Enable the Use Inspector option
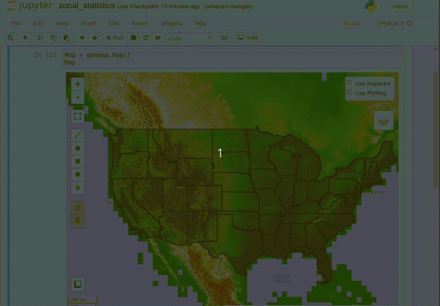 pyautogui.click(x=349, y=82)
